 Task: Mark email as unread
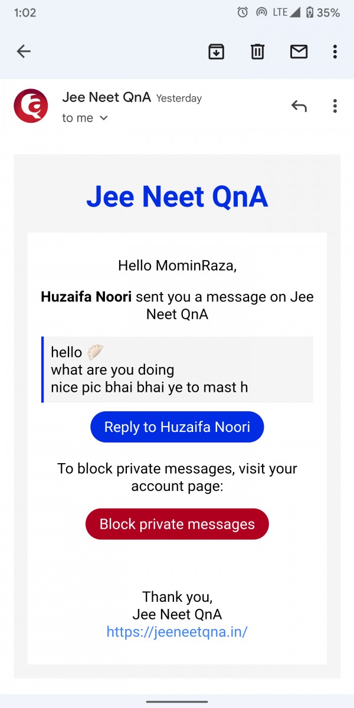(x=299, y=52)
